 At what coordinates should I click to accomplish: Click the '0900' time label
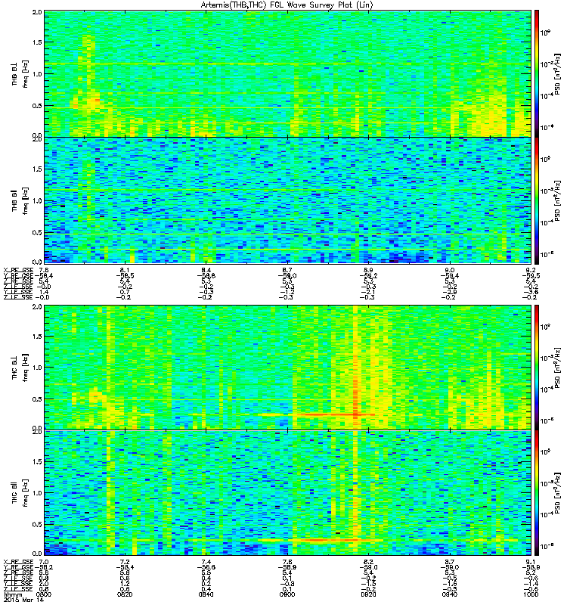pos(287,594)
